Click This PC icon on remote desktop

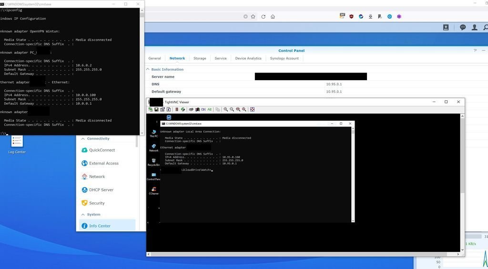click(x=154, y=133)
